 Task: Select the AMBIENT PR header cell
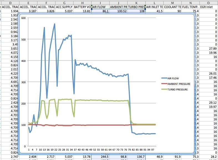click(x=118, y=6)
